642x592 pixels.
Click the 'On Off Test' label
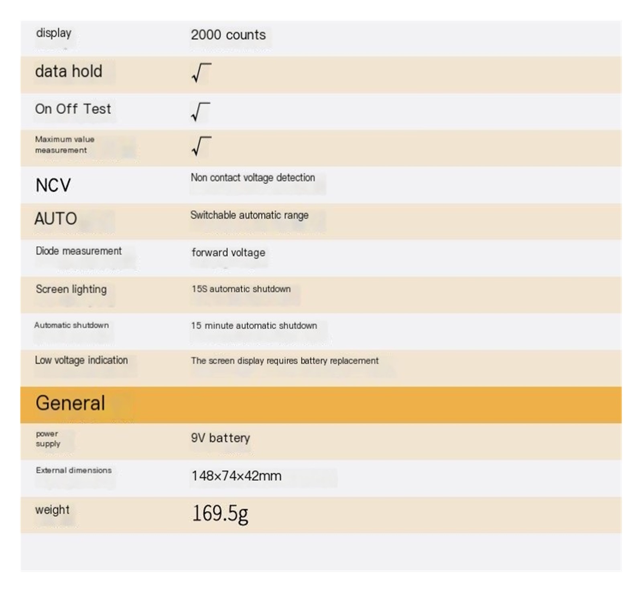click(x=73, y=109)
